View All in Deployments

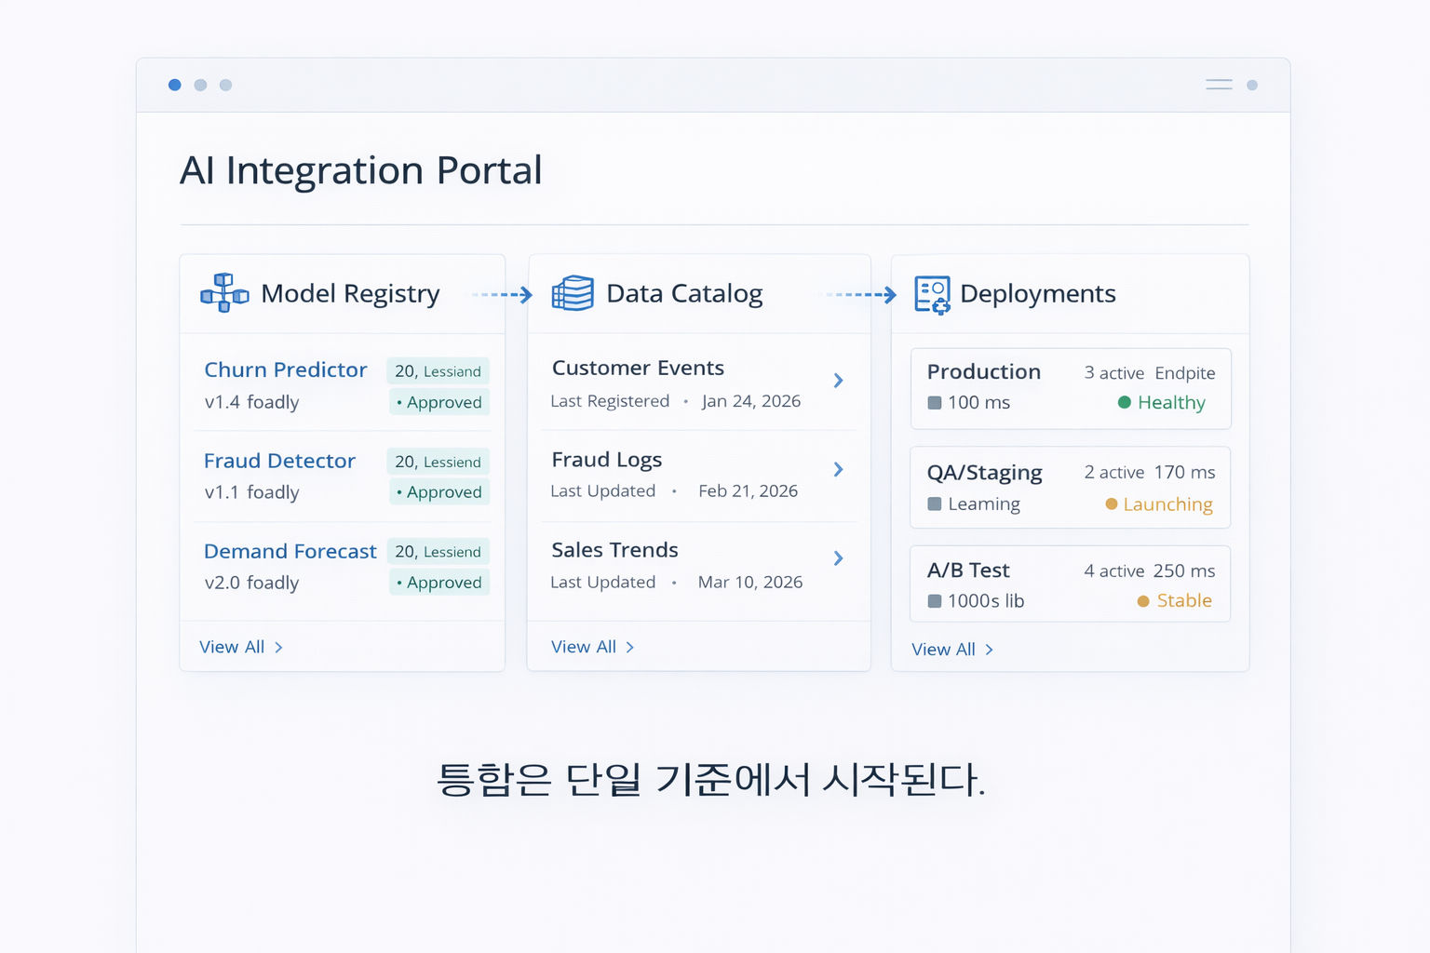pos(952,650)
